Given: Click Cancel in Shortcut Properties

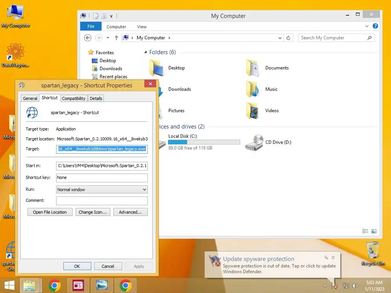Looking at the screenshot, I should (x=108, y=266).
